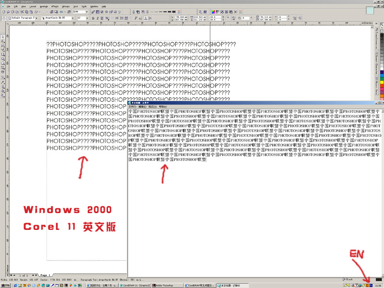The height and width of the screenshot is (288, 384).
Task: Select the Page 1 tab
Action: [45, 275]
